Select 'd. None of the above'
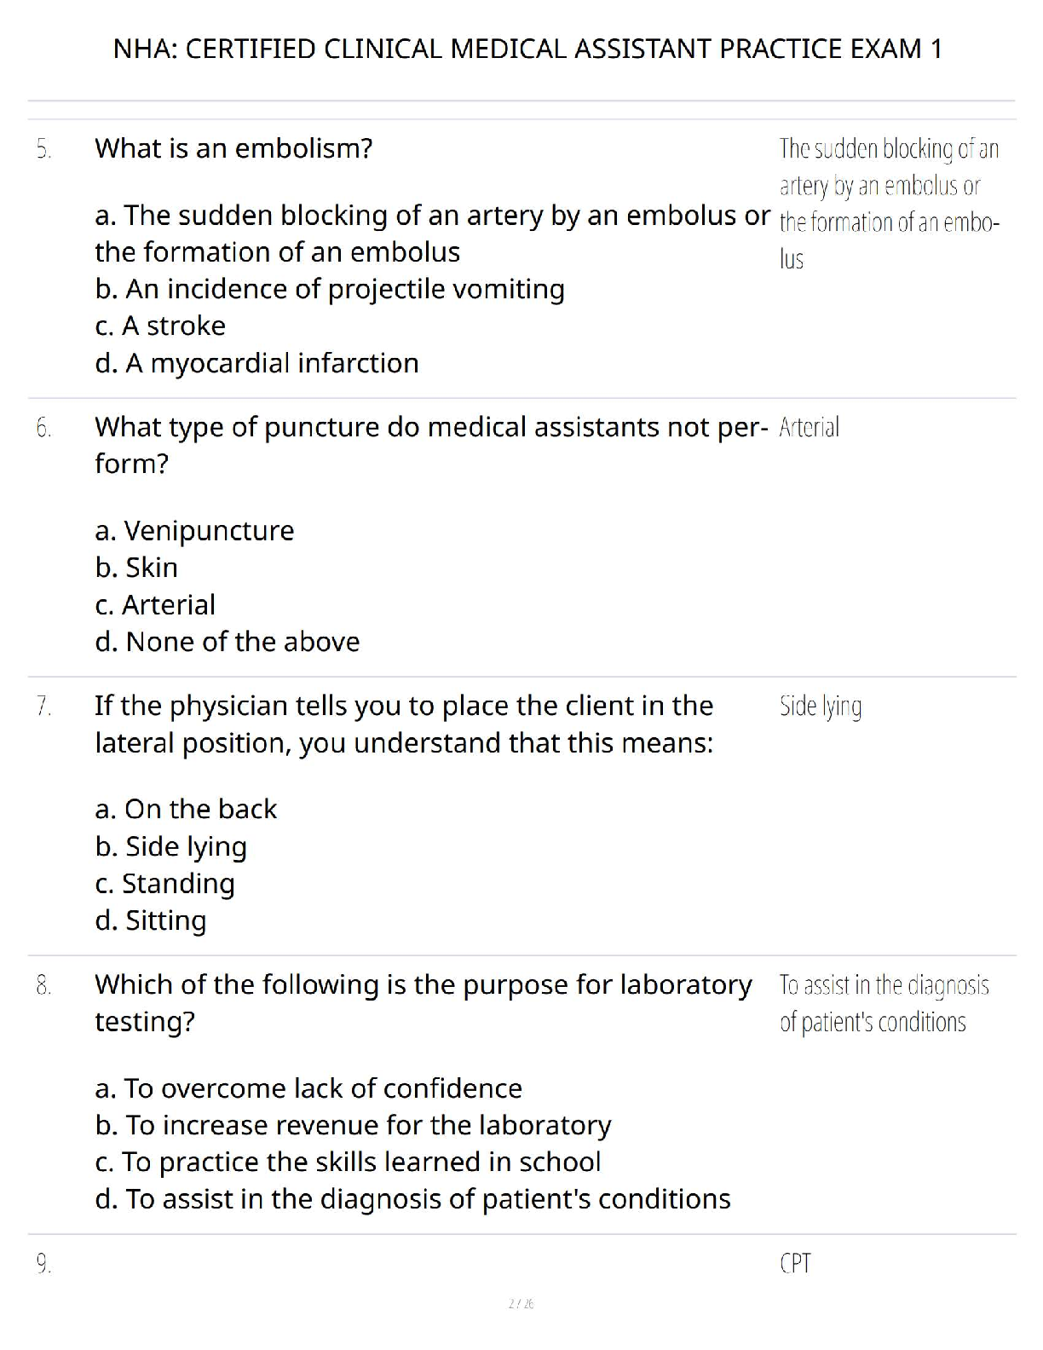This screenshot has height=1350, width=1043. click(x=228, y=642)
